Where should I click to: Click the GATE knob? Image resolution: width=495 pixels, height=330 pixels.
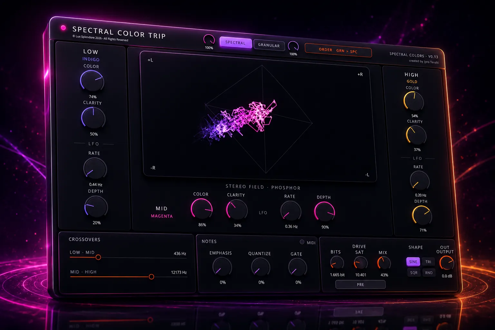click(297, 267)
